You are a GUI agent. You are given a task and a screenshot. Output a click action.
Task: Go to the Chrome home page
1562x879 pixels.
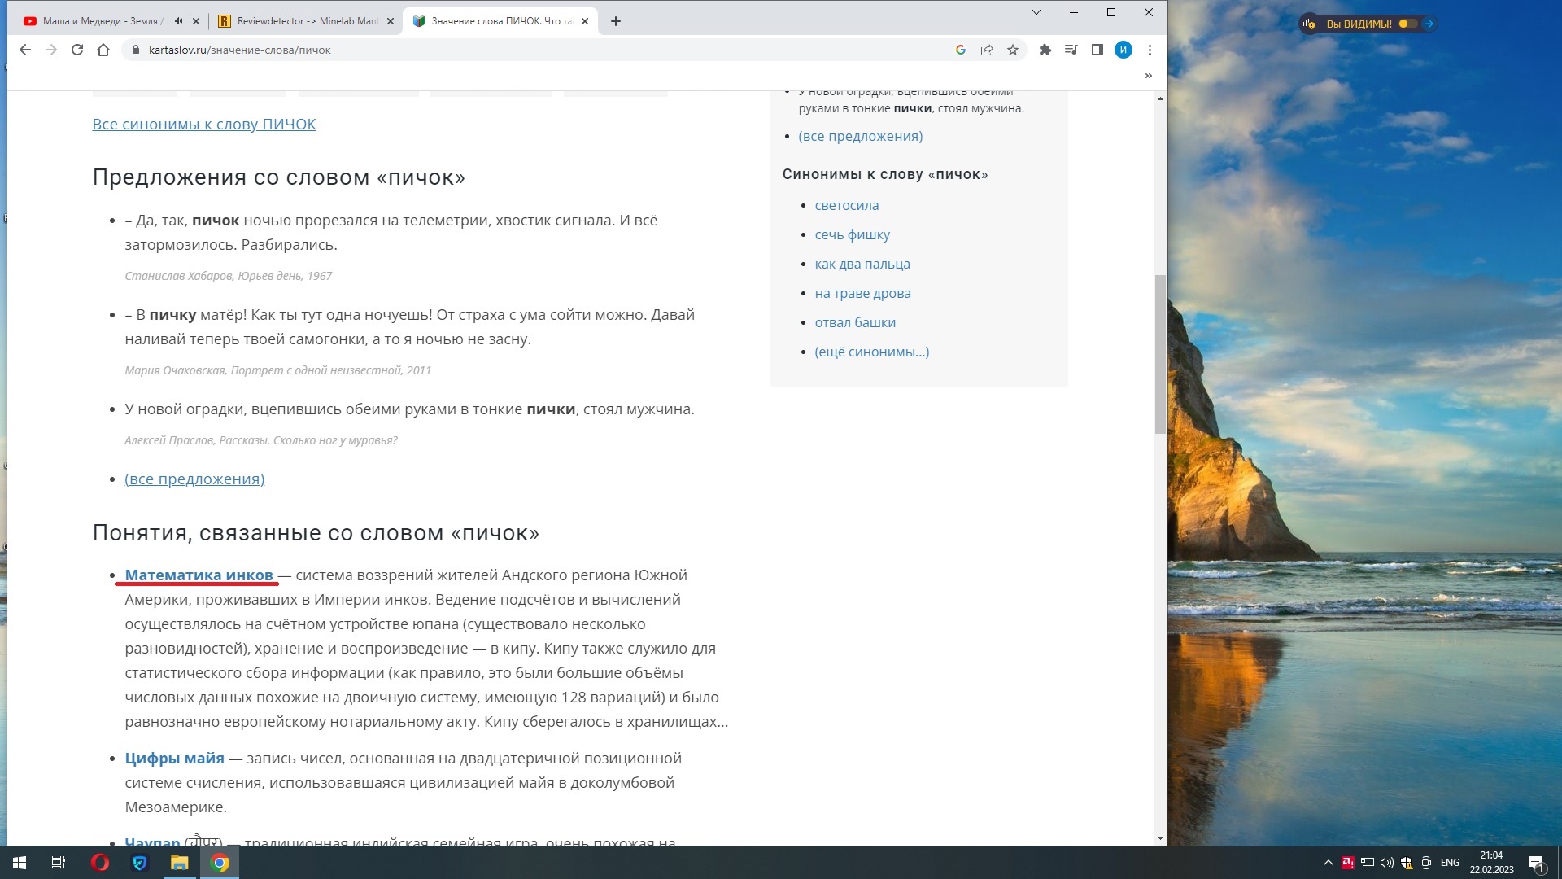click(x=103, y=50)
